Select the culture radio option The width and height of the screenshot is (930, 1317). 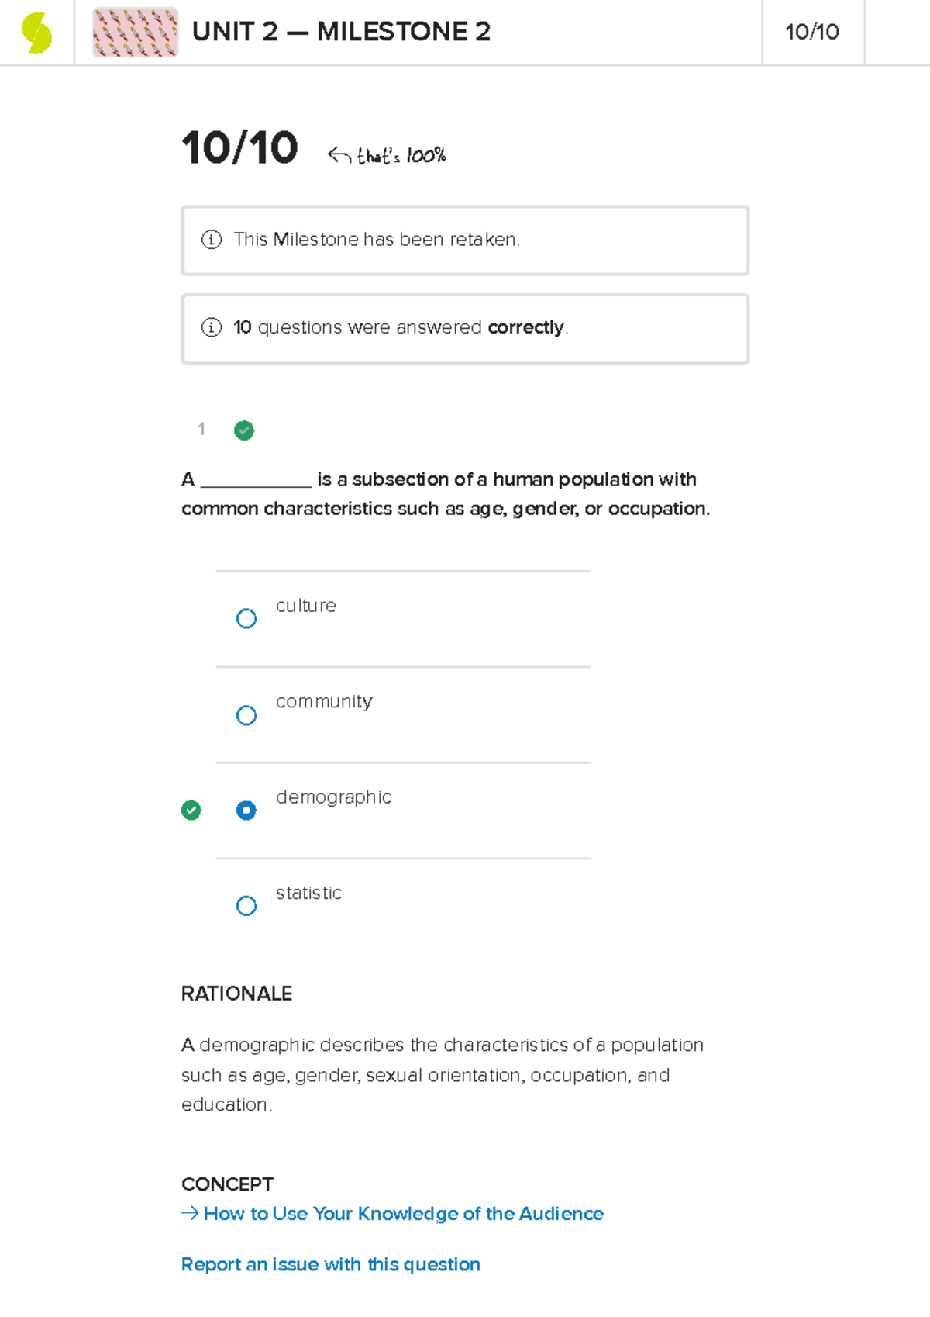(246, 618)
